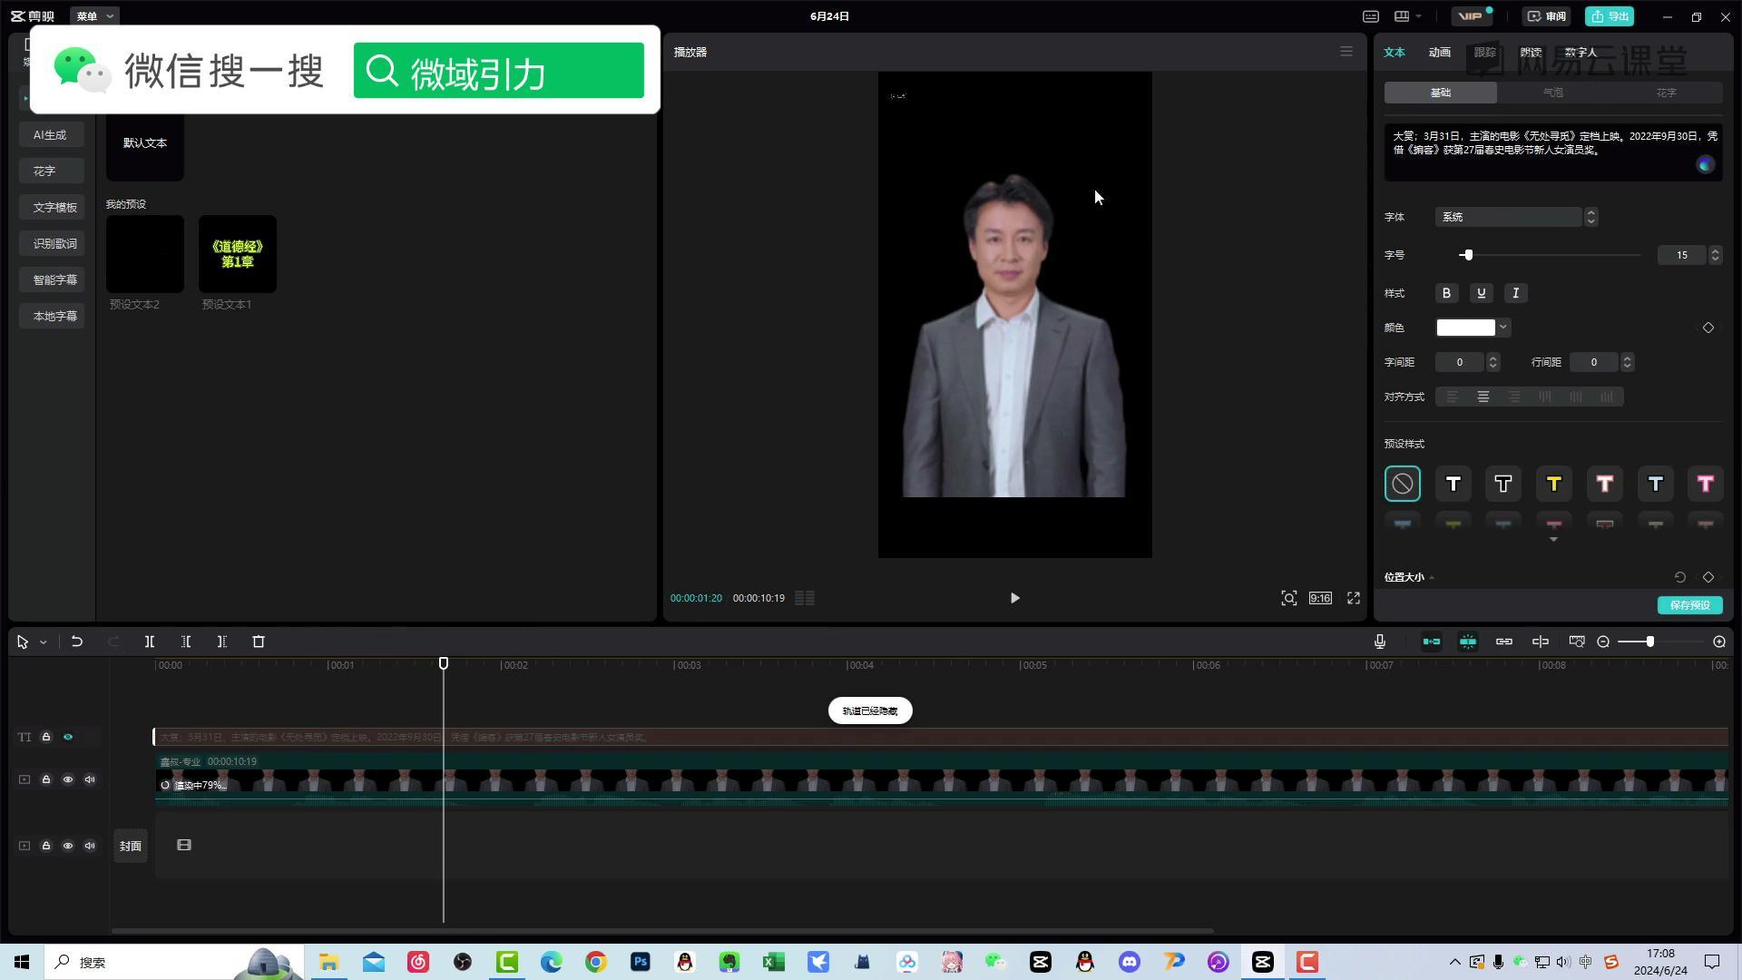Expand more preset styles arrow

point(1553,540)
